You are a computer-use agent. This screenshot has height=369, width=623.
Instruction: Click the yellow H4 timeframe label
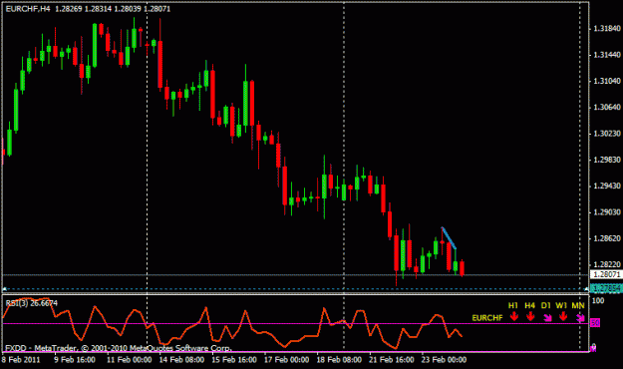[529, 305]
